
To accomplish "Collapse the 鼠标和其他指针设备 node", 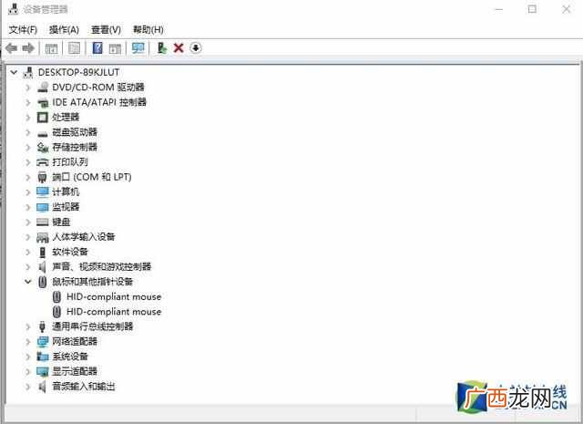I will 28,282.
